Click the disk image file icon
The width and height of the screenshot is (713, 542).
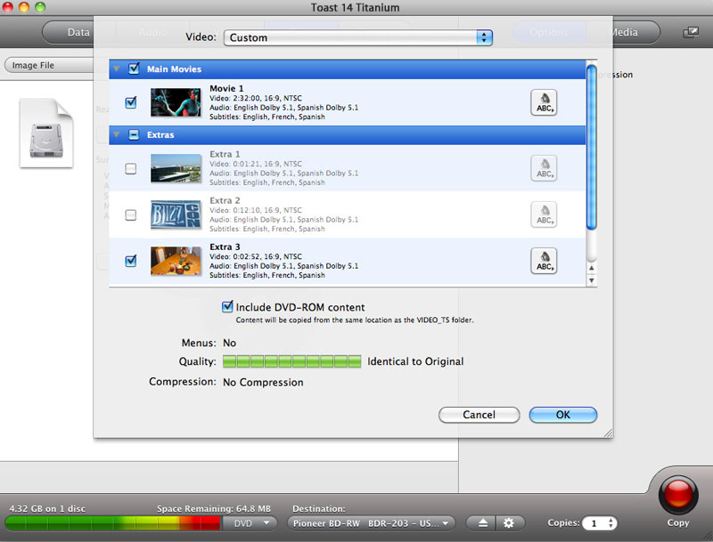pos(45,133)
